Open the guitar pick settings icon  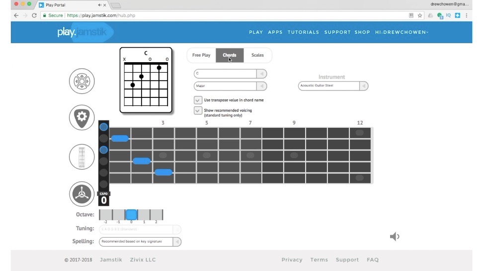click(x=81, y=118)
